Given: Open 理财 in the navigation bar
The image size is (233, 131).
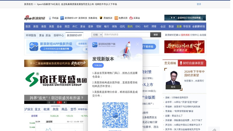Looking at the screenshot, I should click(x=99, y=26).
